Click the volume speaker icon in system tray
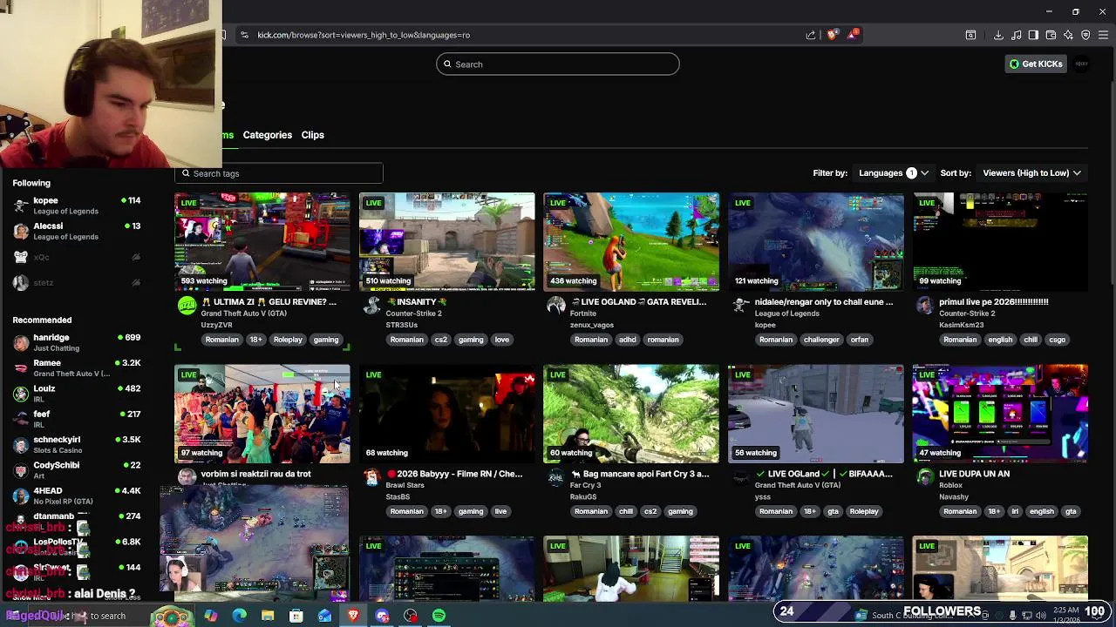1116x627 pixels. coord(1040,616)
